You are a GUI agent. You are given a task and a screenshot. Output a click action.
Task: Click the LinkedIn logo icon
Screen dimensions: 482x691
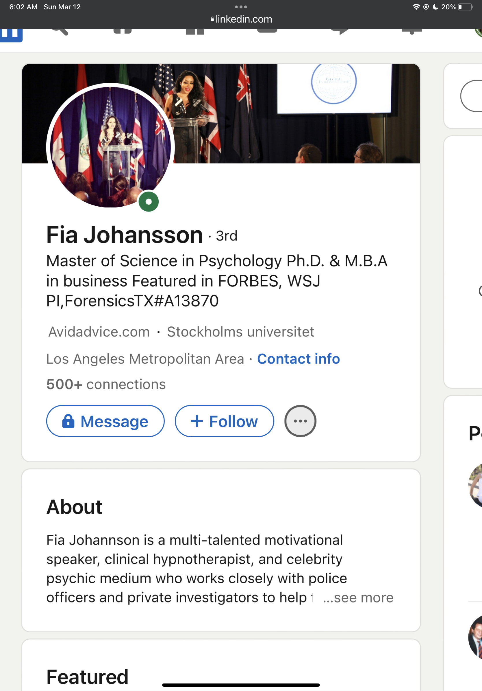point(12,35)
